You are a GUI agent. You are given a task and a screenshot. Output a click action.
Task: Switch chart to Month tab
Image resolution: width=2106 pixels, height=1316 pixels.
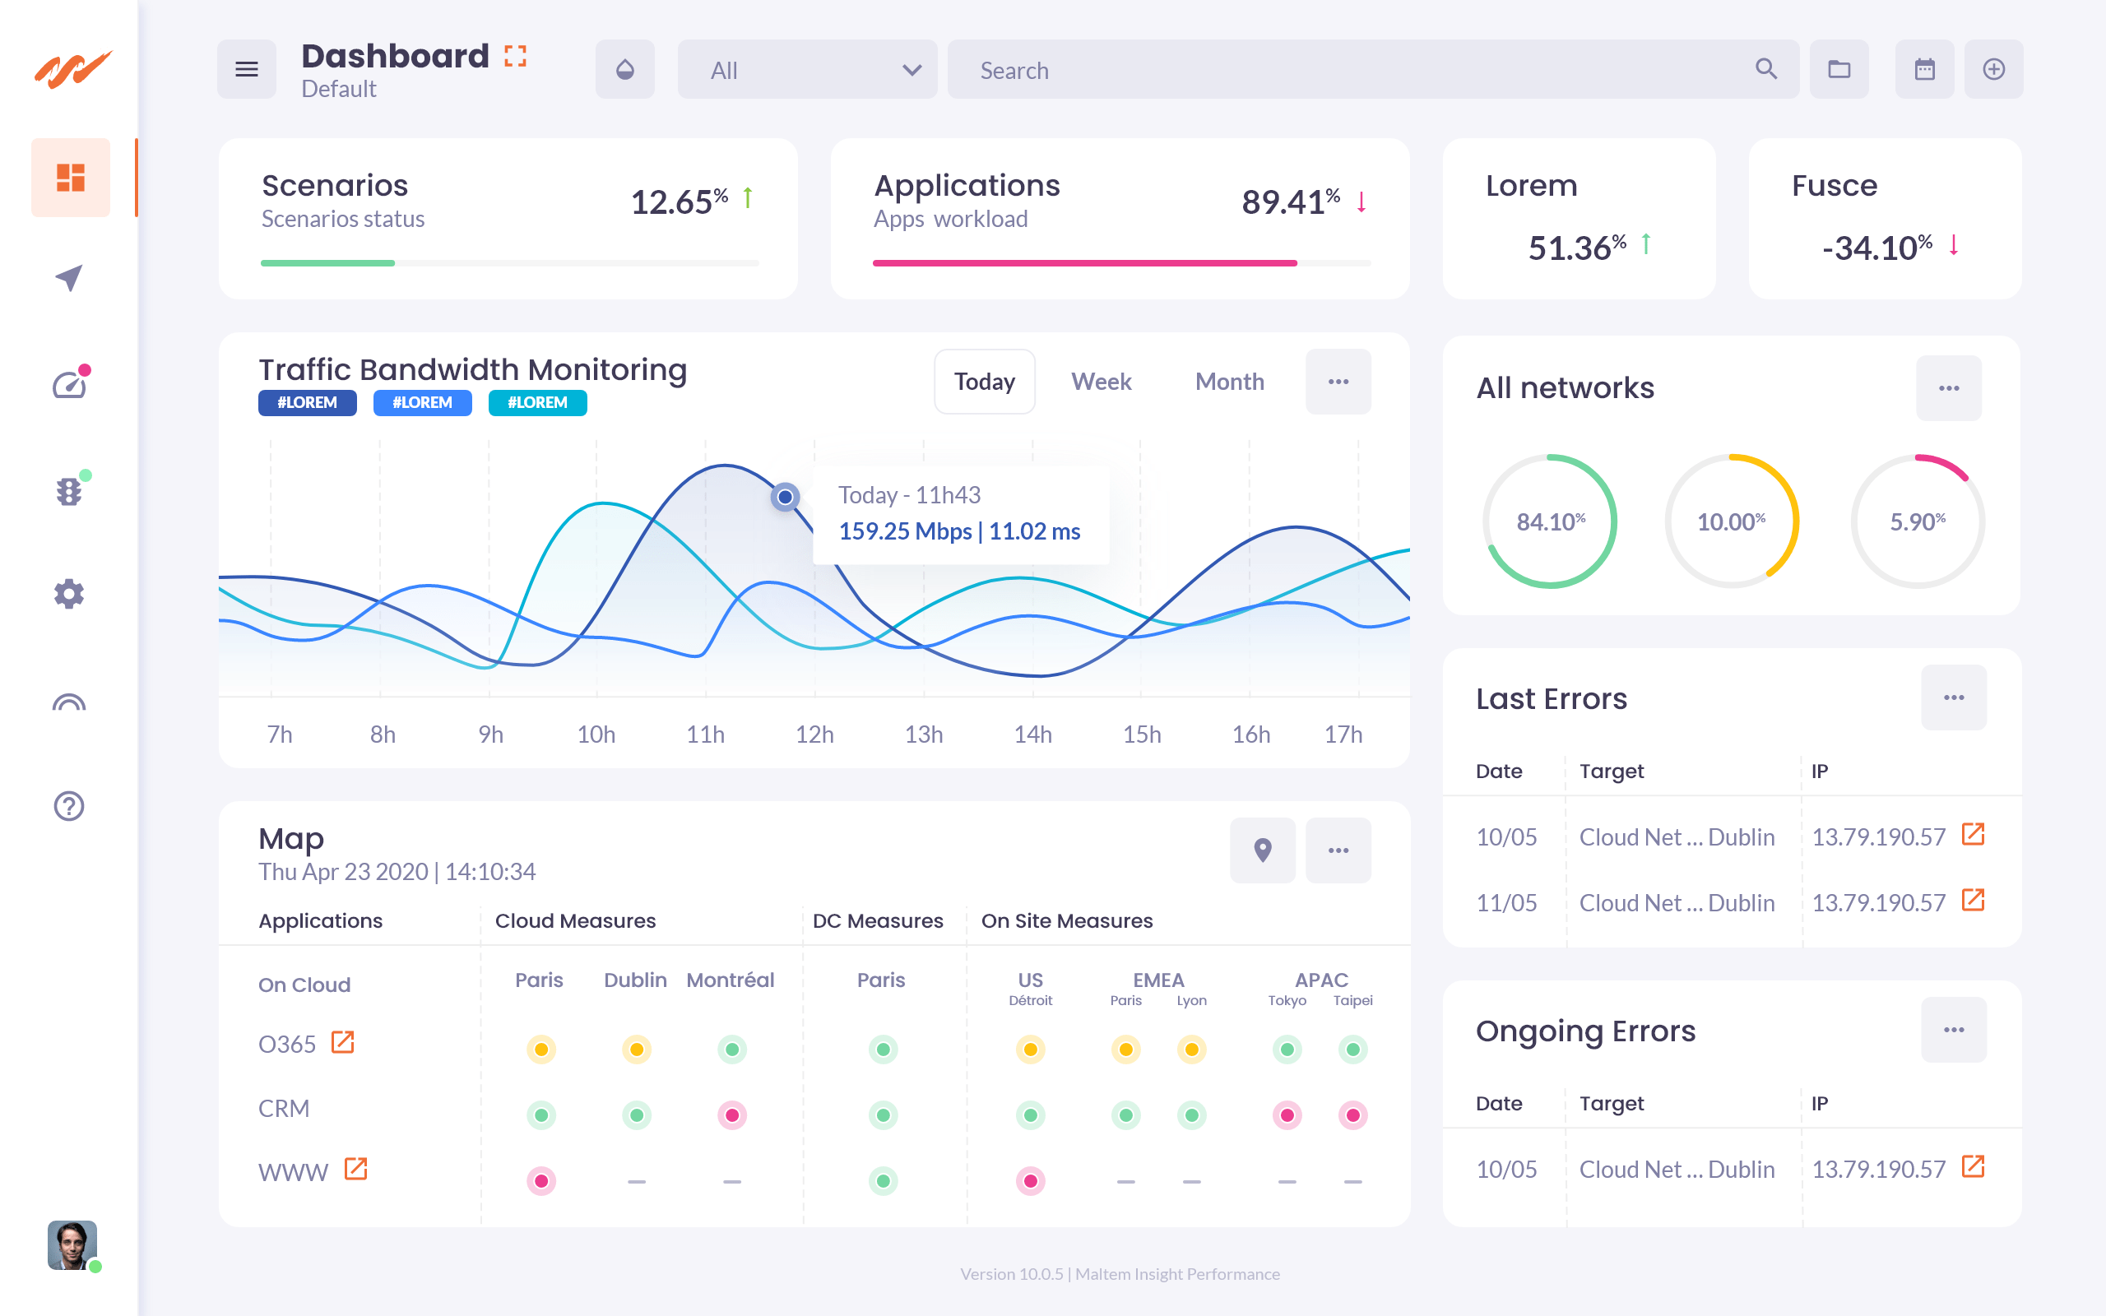pos(1229,382)
